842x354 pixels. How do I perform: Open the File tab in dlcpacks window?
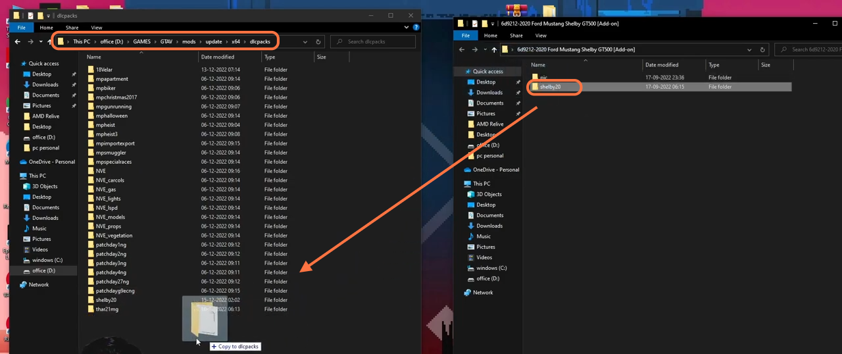pyautogui.click(x=22, y=28)
